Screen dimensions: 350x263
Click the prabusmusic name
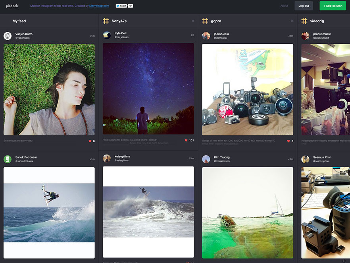click(322, 34)
